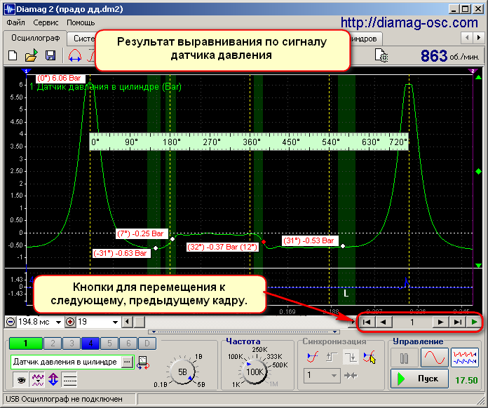Select the first sync mode icon
Viewport: 488px width, 408px height.
tap(313, 357)
